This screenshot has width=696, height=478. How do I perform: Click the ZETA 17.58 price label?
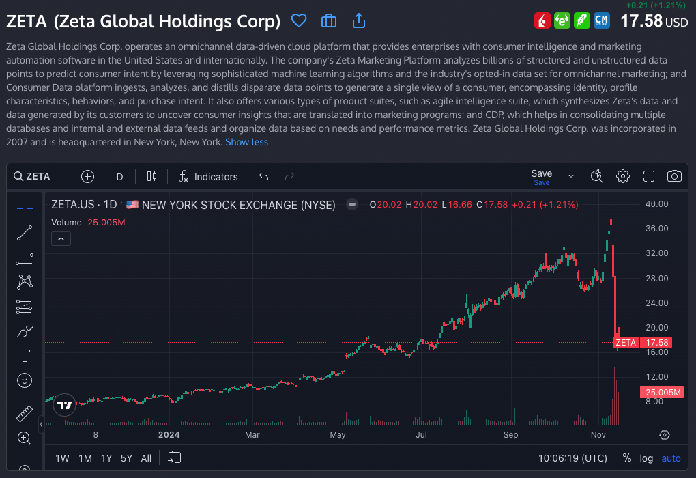(642, 343)
